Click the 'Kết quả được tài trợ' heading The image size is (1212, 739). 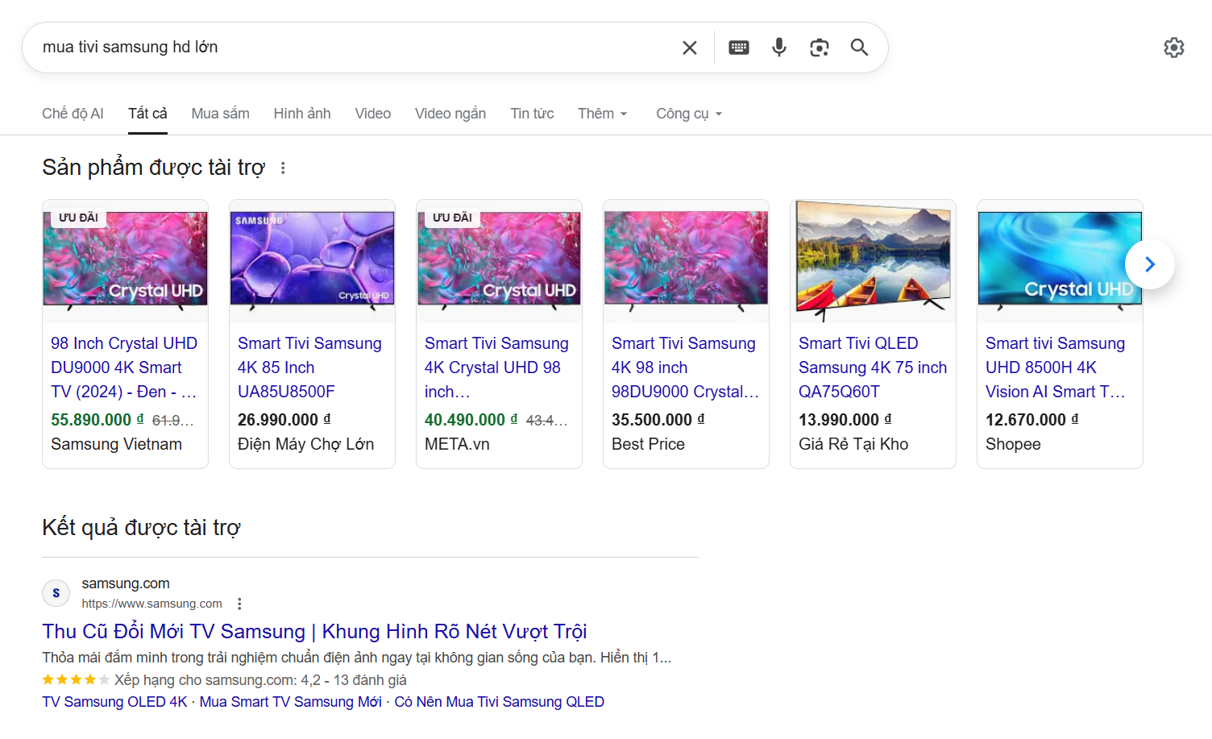(x=141, y=527)
